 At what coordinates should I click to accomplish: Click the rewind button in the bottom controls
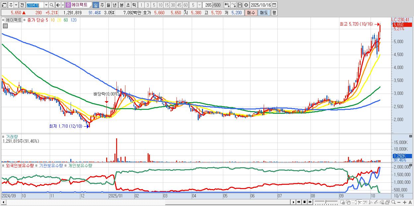299,202
